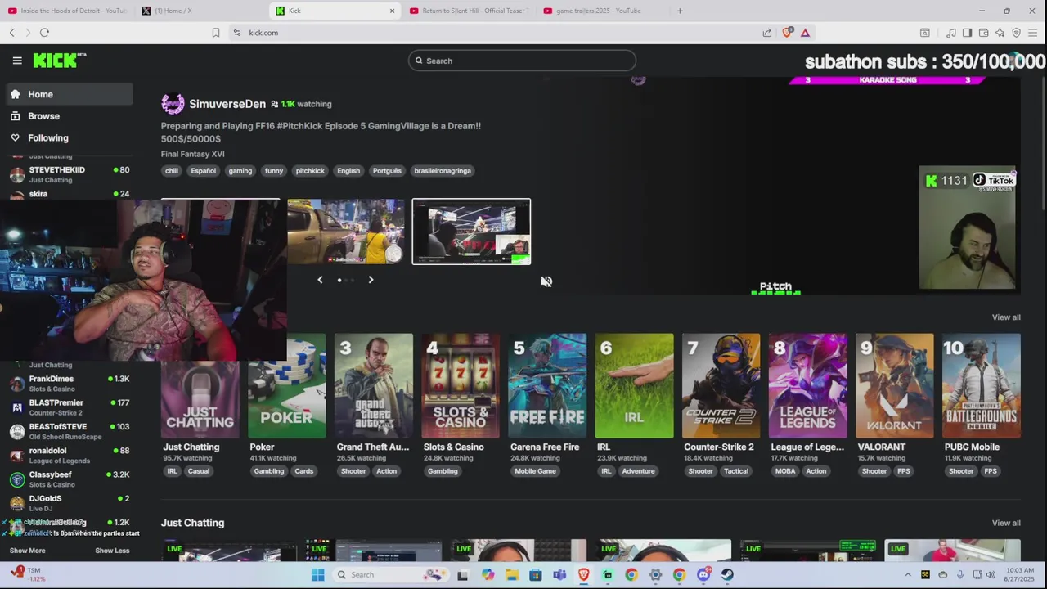Go back using the browser back arrow
The width and height of the screenshot is (1047, 589).
[12, 33]
